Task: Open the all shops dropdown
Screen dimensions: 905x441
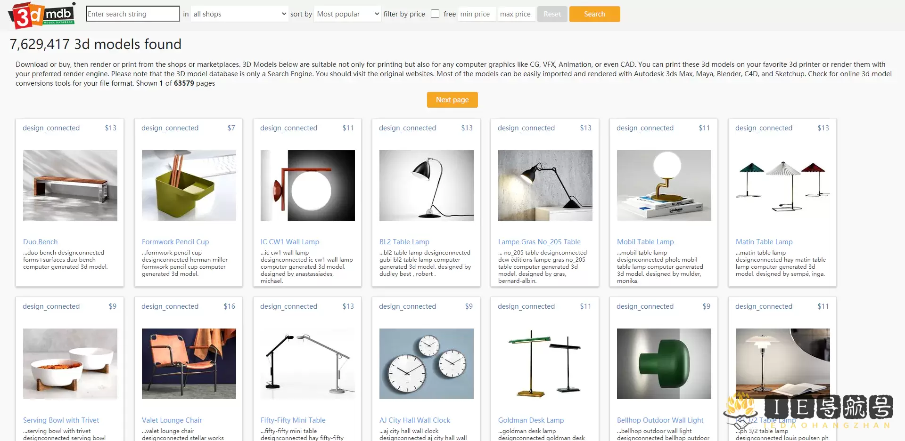Action: click(x=239, y=14)
